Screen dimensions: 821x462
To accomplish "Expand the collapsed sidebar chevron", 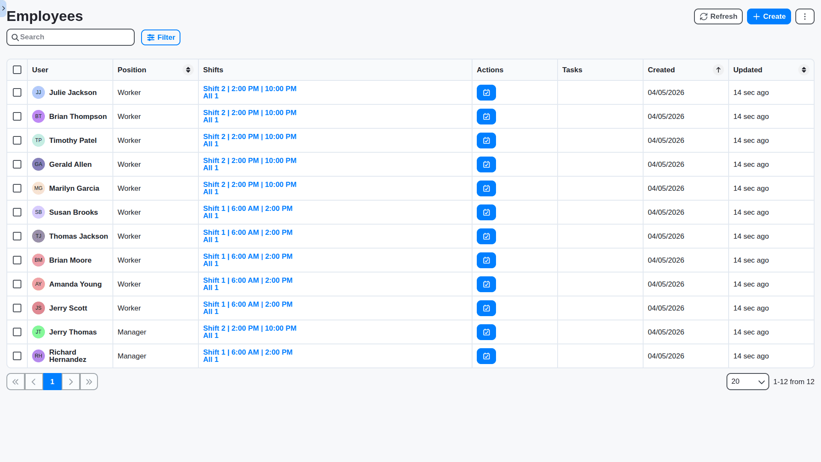I will pos(3,8).
